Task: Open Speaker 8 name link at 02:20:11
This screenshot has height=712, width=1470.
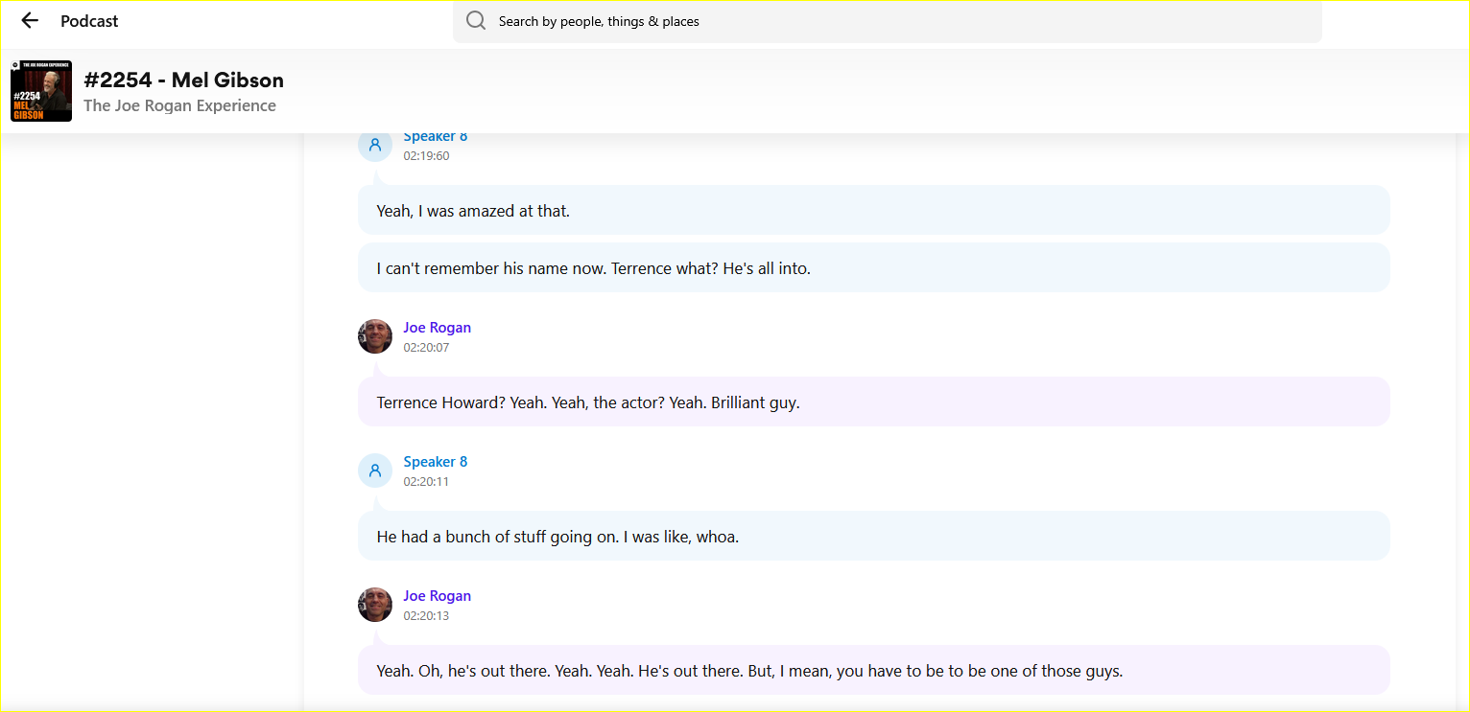Action: pyautogui.click(x=435, y=462)
